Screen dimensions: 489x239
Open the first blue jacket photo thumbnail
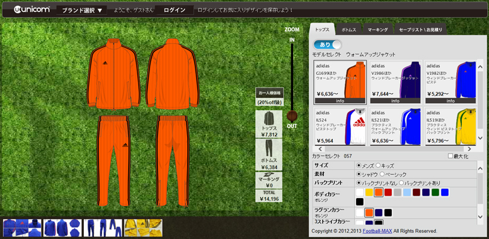[22, 228]
